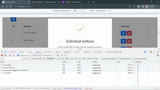
Task: Open DevTools settings gear
Action: pos(151,52)
